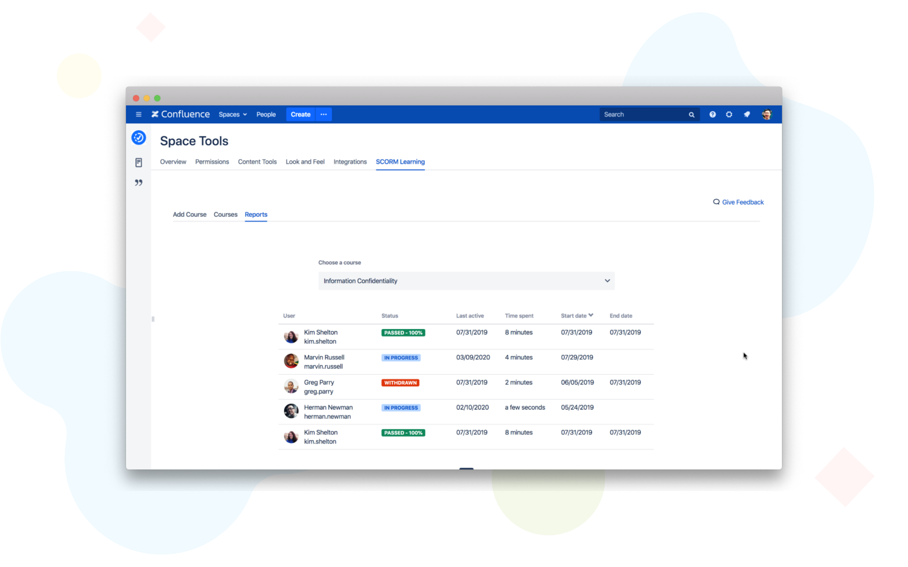The width and height of the screenshot is (908, 567).
Task: Click Herman Newman's IN PROGRESS badge
Action: [x=401, y=408]
